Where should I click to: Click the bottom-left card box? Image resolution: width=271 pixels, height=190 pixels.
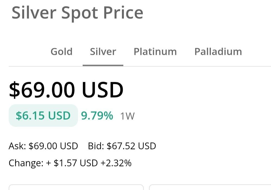(x=76, y=187)
